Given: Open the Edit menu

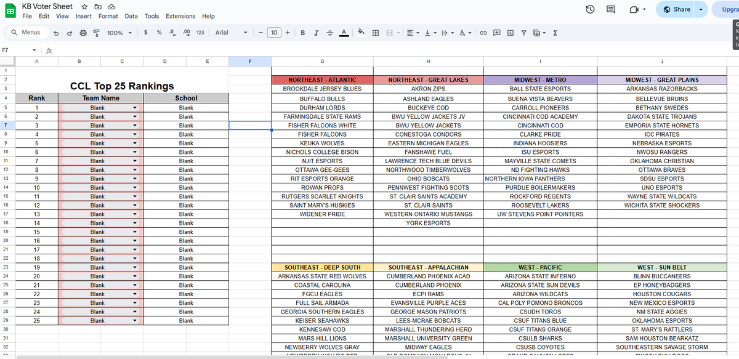Looking at the screenshot, I should tap(44, 16).
